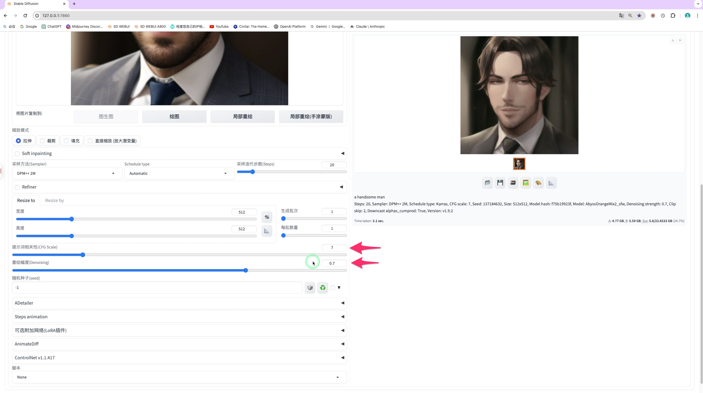This screenshot has height=393, width=703.
Task: Select the output image thumbnail
Action: 519,164
